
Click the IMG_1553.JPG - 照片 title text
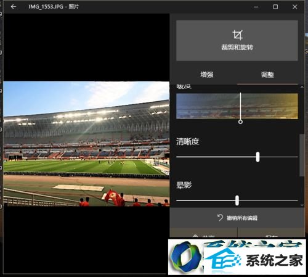click(54, 7)
